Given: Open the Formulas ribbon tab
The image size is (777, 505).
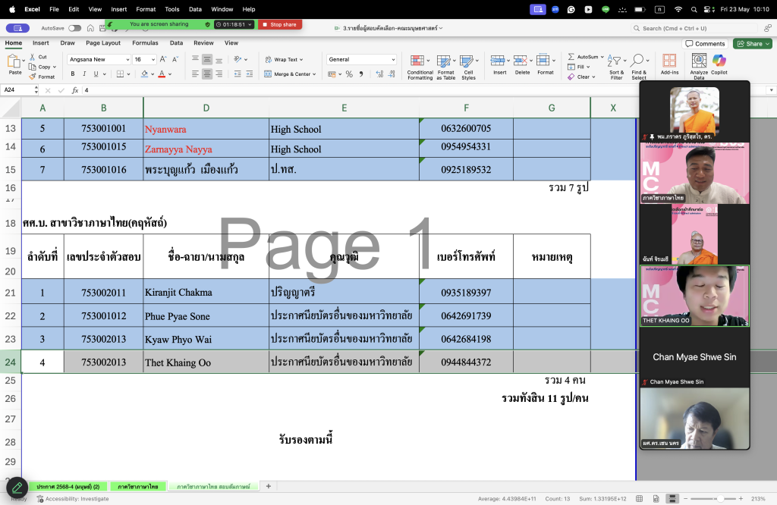Looking at the screenshot, I should [x=145, y=43].
